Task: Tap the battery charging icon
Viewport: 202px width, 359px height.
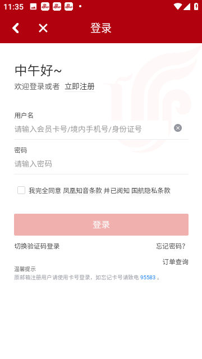Action: [196, 6]
